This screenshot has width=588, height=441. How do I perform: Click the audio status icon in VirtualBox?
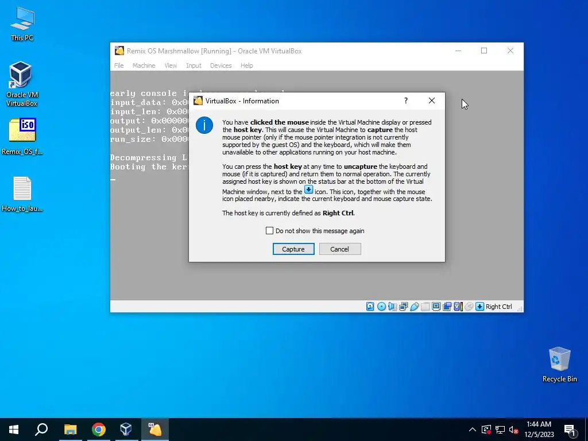coord(392,307)
